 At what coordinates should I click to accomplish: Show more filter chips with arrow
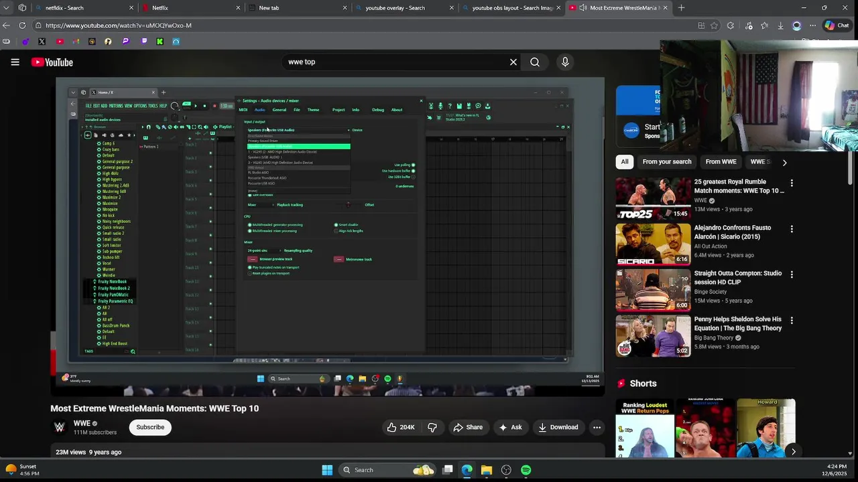click(x=784, y=162)
